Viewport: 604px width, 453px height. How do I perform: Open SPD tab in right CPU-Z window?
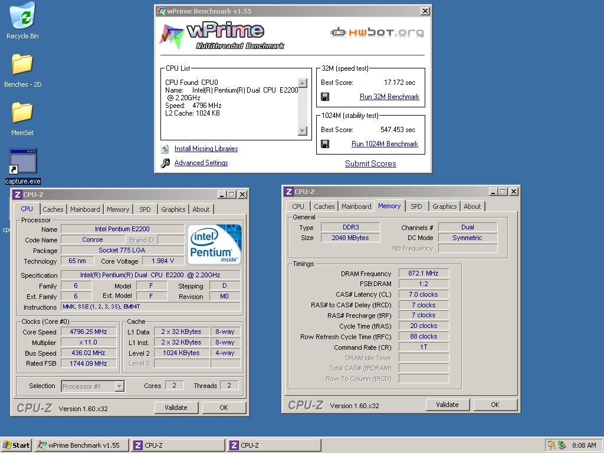pyautogui.click(x=416, y=206)
